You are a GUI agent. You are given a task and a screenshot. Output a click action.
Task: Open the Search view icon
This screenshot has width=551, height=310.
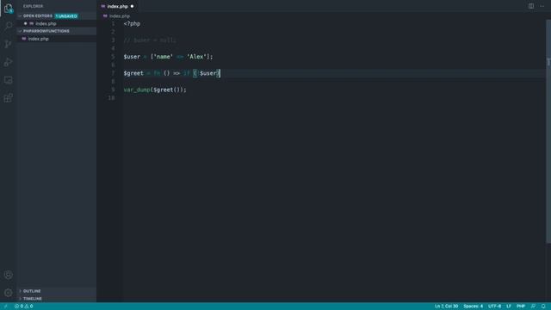click(x=8, y=26)
